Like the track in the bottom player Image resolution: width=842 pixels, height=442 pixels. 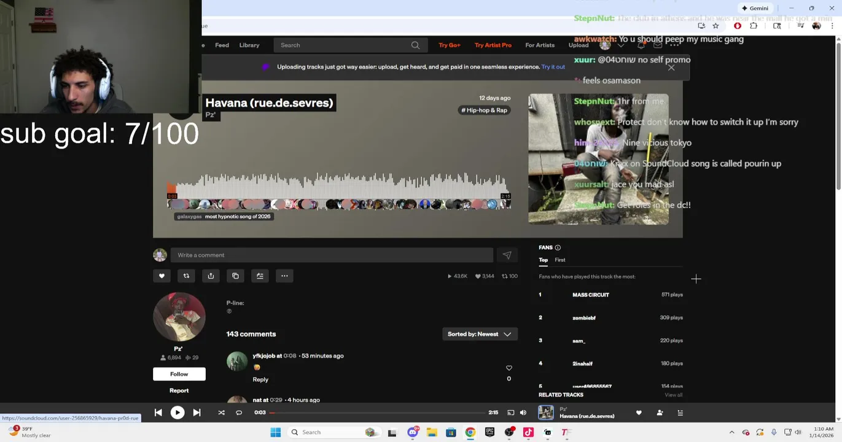(x=639, y=413)
